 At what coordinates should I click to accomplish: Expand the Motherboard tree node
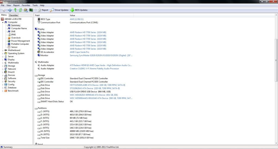click(x=3, y=50)
